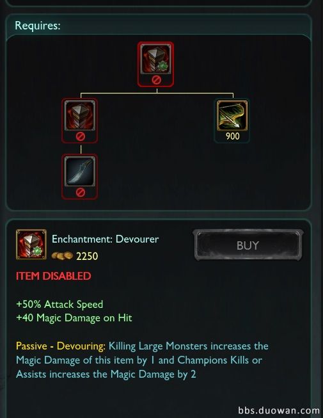Click the 900 gold price under Recurve Bow
Viewport: 323px width, 418px height.
click(x=232, y=136)
